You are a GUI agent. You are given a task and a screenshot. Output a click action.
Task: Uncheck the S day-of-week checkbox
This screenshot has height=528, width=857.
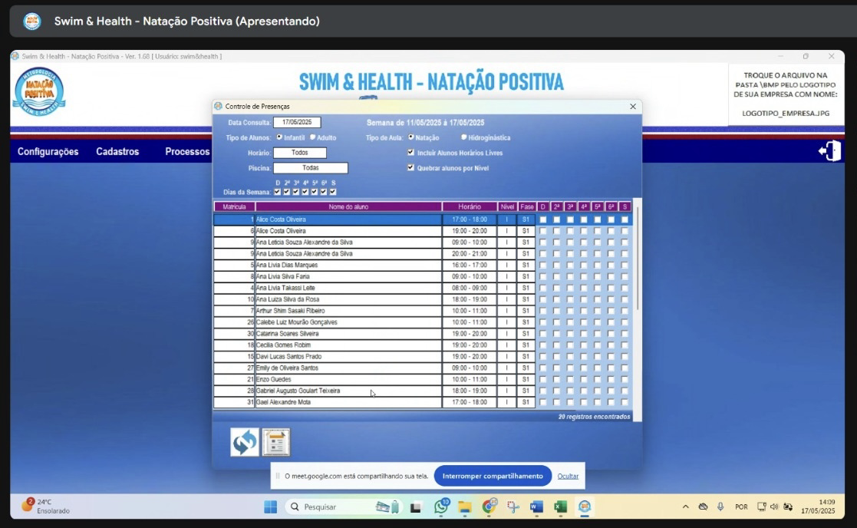click(333, 192)
